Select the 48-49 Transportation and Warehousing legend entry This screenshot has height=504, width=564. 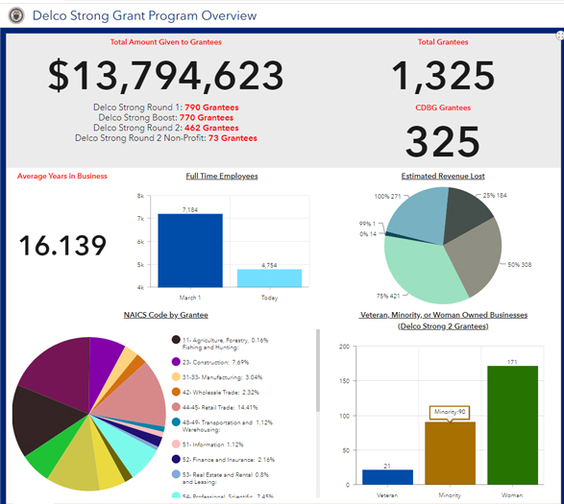click(x=222, y=425)
